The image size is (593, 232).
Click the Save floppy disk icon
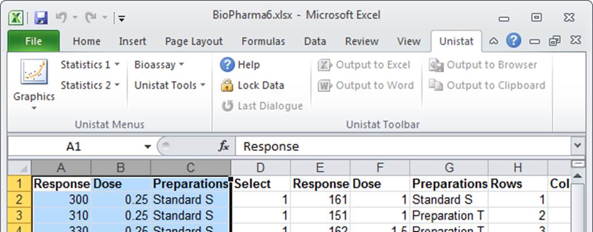(x=41, y=18)
